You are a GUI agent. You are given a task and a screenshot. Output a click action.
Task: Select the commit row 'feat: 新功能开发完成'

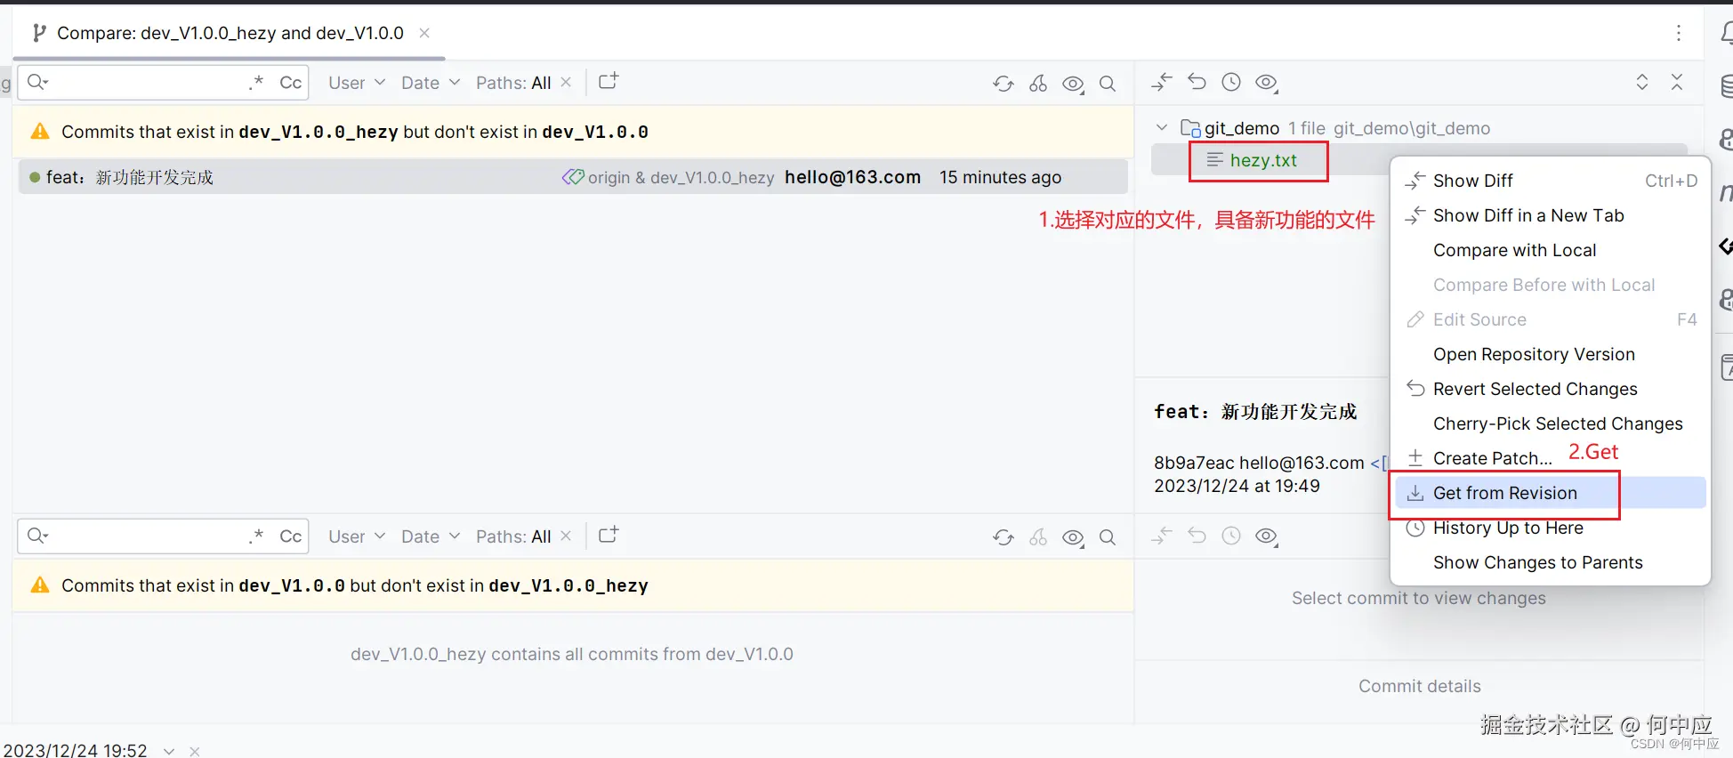tap(573, 177)
